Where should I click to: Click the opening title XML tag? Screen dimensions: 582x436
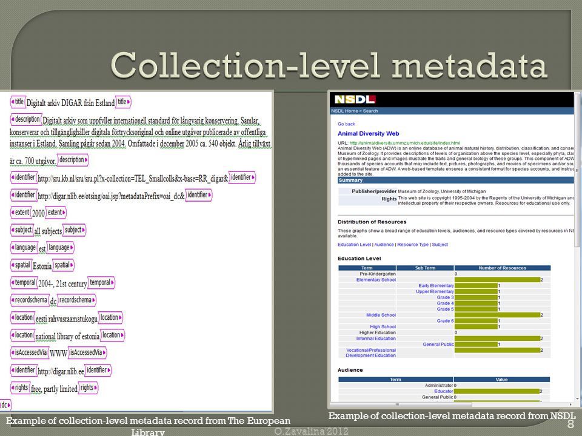(18, 102)
